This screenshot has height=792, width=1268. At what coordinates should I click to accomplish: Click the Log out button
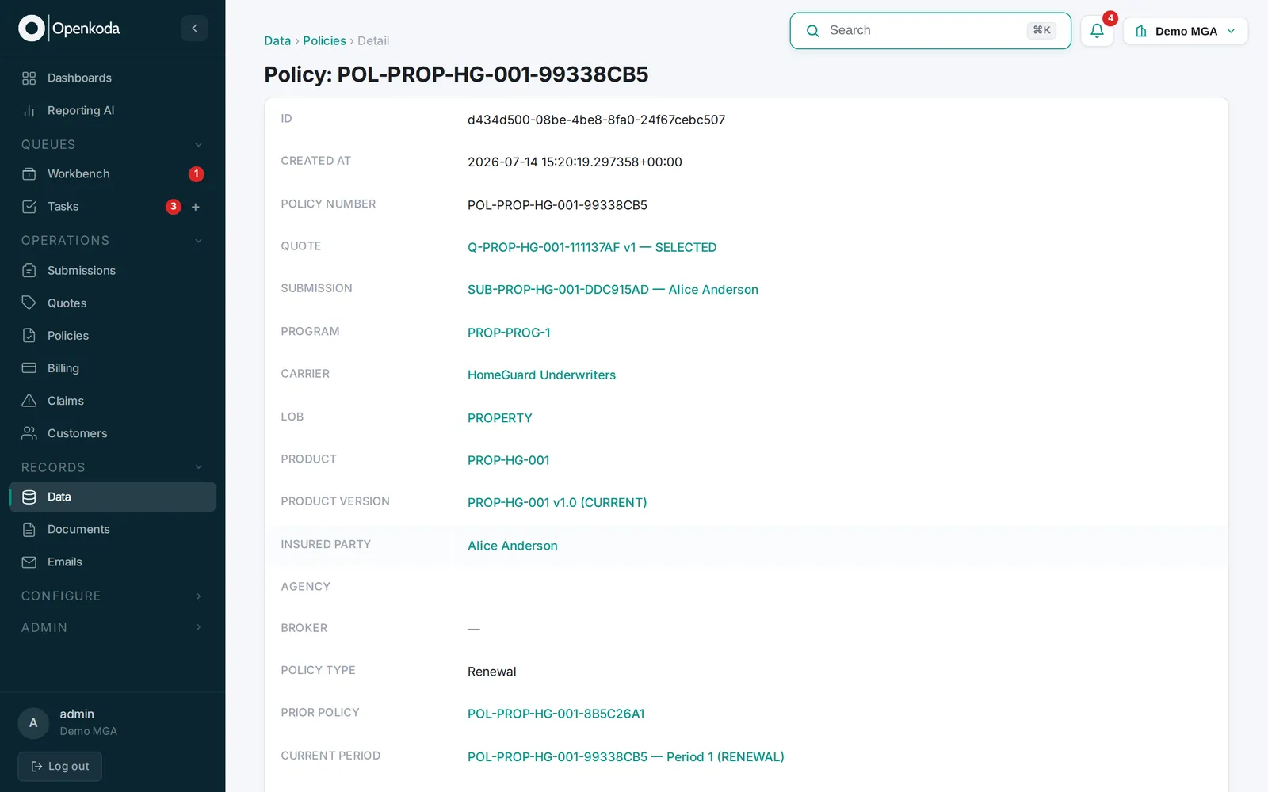(x=60, y=767)
